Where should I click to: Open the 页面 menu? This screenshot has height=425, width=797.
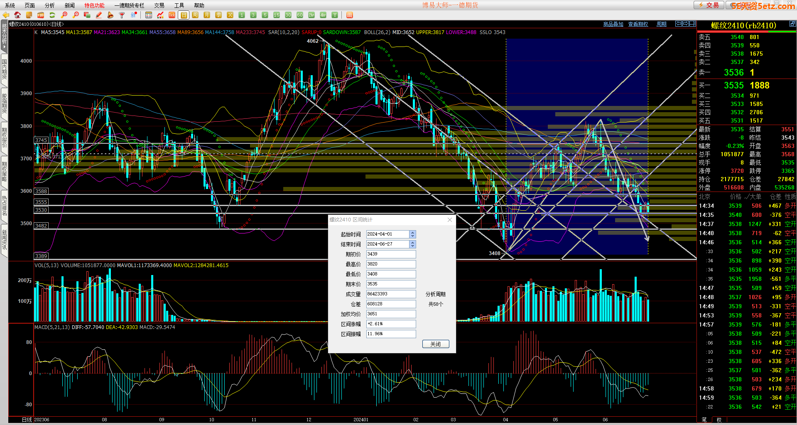point(30,5)
